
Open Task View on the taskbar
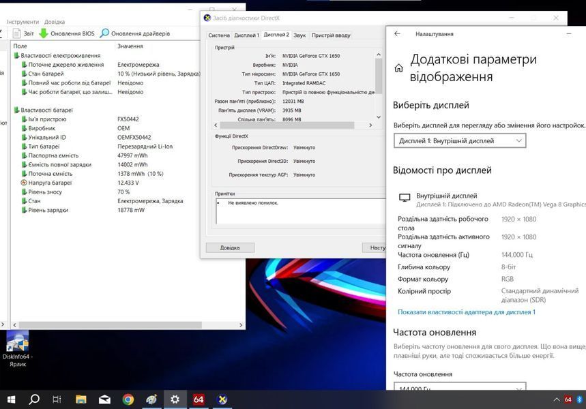57,399
